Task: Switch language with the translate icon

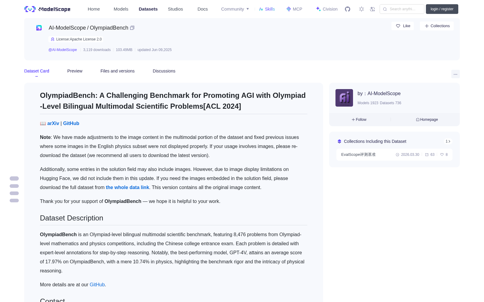Action: (373, 9)
